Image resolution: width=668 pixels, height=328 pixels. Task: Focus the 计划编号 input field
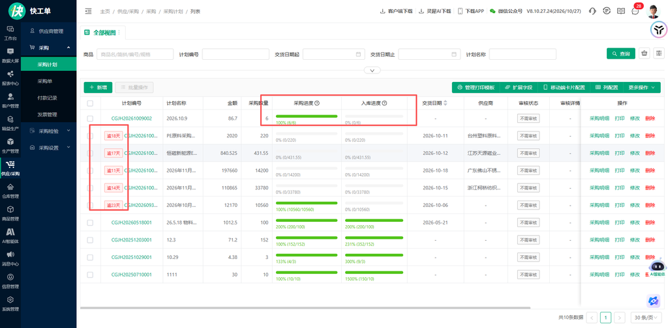click(235, 54)
